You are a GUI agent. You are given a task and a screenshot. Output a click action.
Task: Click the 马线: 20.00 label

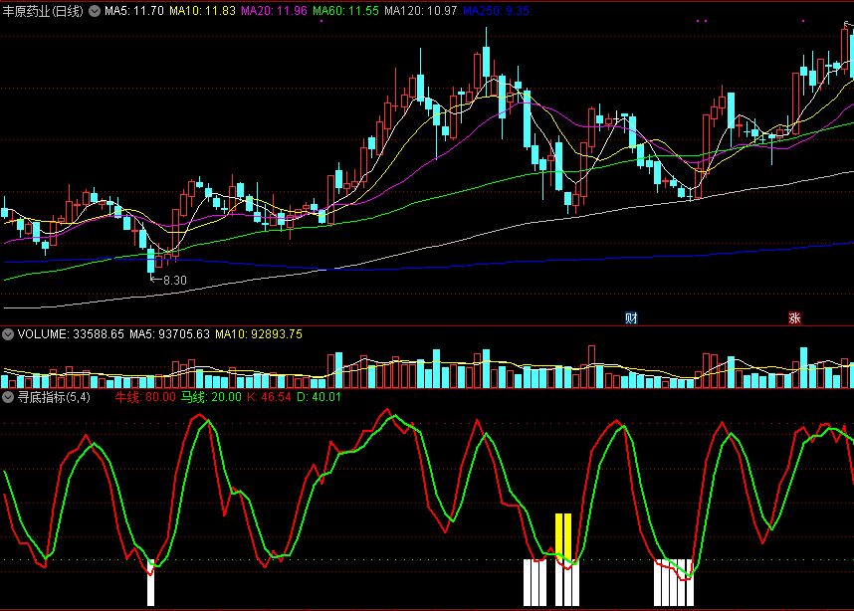211,397
